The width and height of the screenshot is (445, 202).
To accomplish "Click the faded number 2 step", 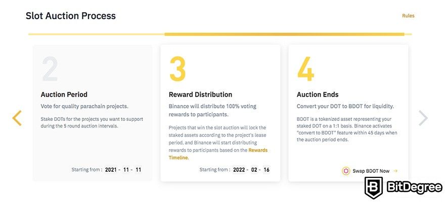I will [50, 69].
